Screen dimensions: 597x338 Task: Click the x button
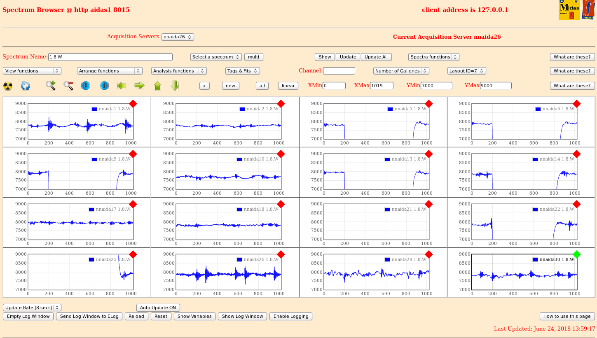[x=204, y=86]
